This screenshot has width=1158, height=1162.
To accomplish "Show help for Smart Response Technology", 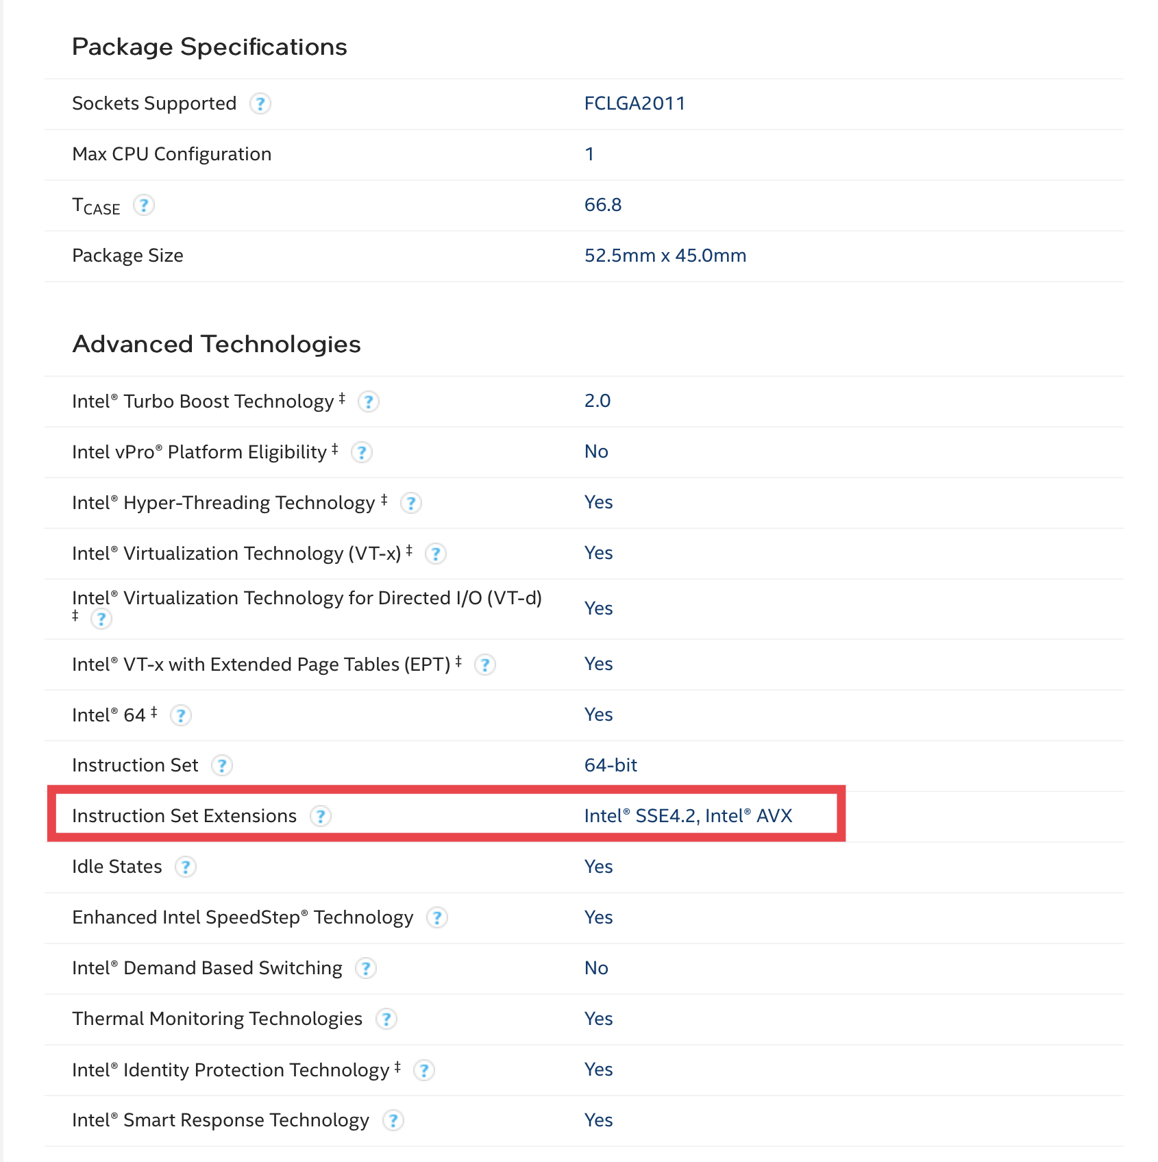I will (393, 1120).
